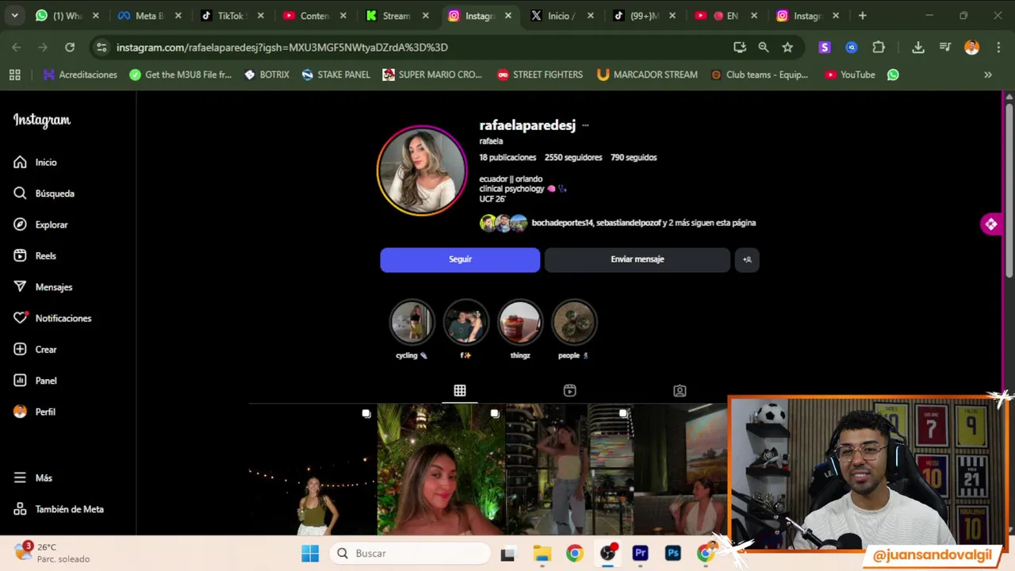Open Búsqueda in the sidebar
Viewport: 1015px width, 571px height.
[44, 194]
